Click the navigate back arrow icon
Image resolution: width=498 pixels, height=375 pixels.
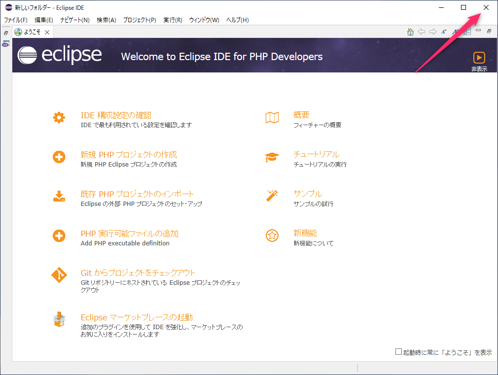[x=422, y=32]
